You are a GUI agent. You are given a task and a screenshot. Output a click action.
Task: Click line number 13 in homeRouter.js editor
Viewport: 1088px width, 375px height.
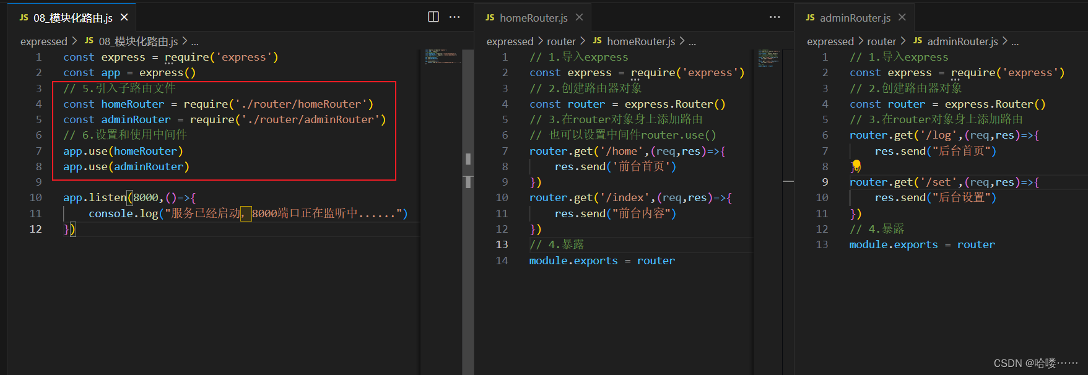[502, 244]
